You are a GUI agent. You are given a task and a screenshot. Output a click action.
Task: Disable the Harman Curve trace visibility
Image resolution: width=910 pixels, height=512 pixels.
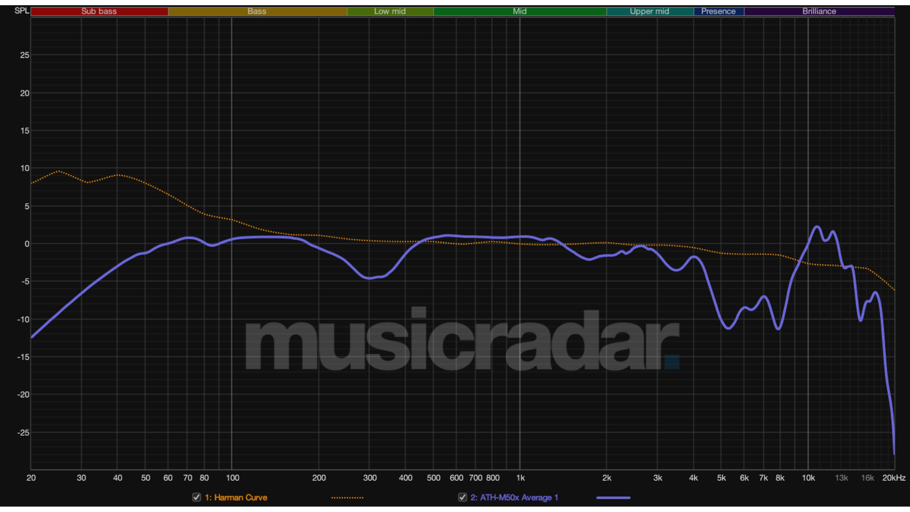coord(196,498)
